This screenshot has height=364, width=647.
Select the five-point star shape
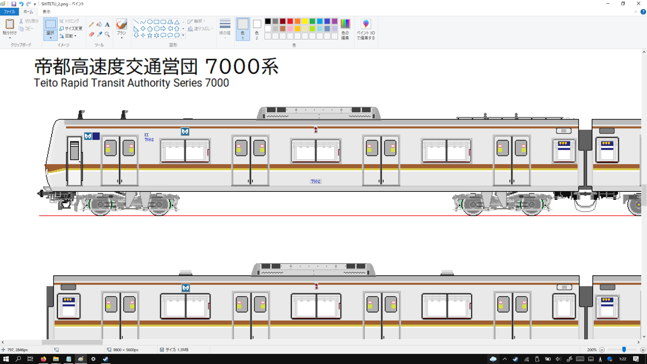point(150,35)
